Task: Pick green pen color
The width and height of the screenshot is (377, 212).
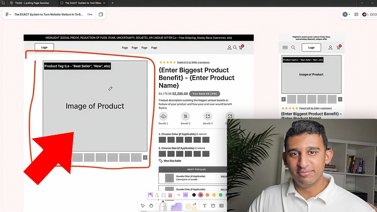Action: pyautogui.click(x=221, y=195)
